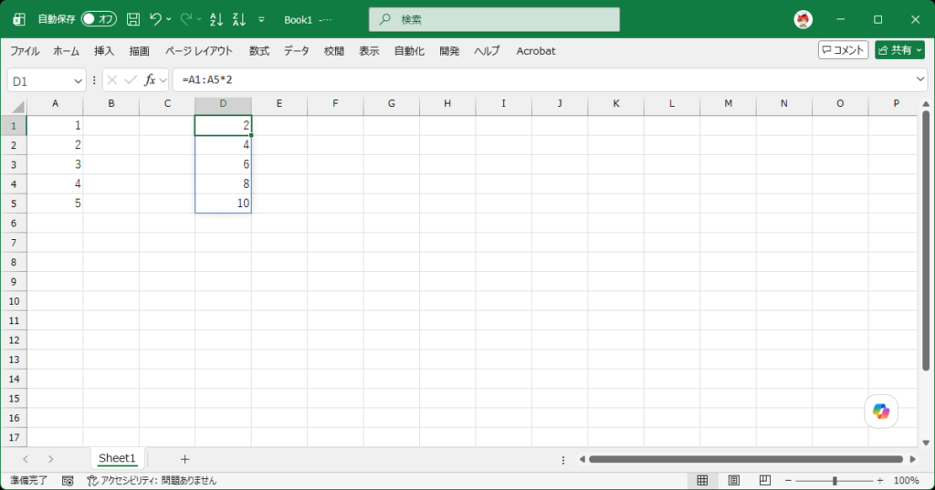Viewport: 935px width, 490px height.
Task: Open the アクセシビリティ: 問題ありません status
Action: coord(152,481)
